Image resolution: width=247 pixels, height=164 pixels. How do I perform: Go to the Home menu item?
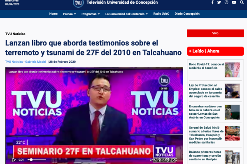(x=54, y=14)
